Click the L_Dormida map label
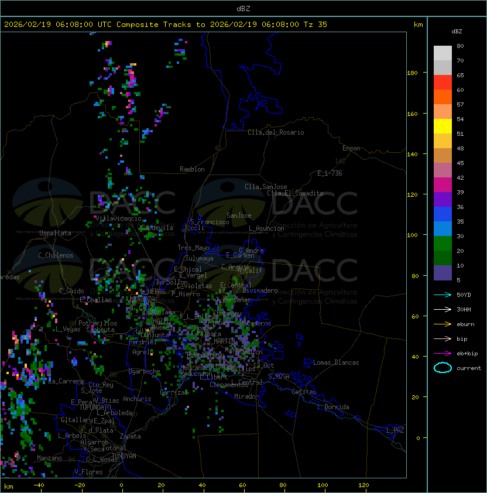Image resolution: width=487 pixels, height=493 pixels. (x=333, y=407)
